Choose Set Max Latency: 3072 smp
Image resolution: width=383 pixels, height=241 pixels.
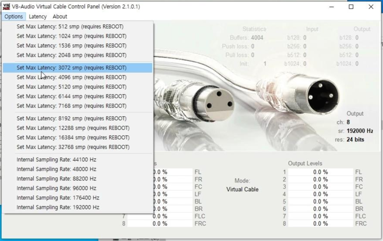tap(77, 68)
